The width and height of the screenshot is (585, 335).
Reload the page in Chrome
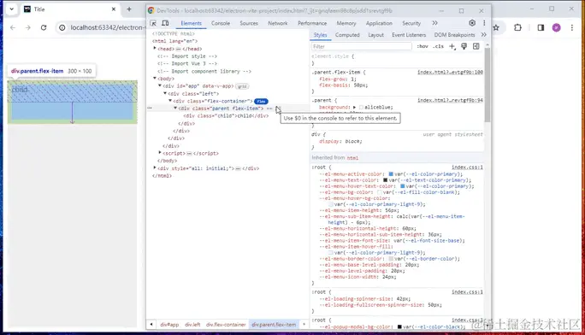44,27
